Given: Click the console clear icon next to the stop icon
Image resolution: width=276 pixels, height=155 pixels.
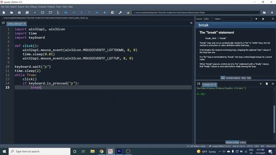Looking at the screenshot, I should tap(267, 84).
